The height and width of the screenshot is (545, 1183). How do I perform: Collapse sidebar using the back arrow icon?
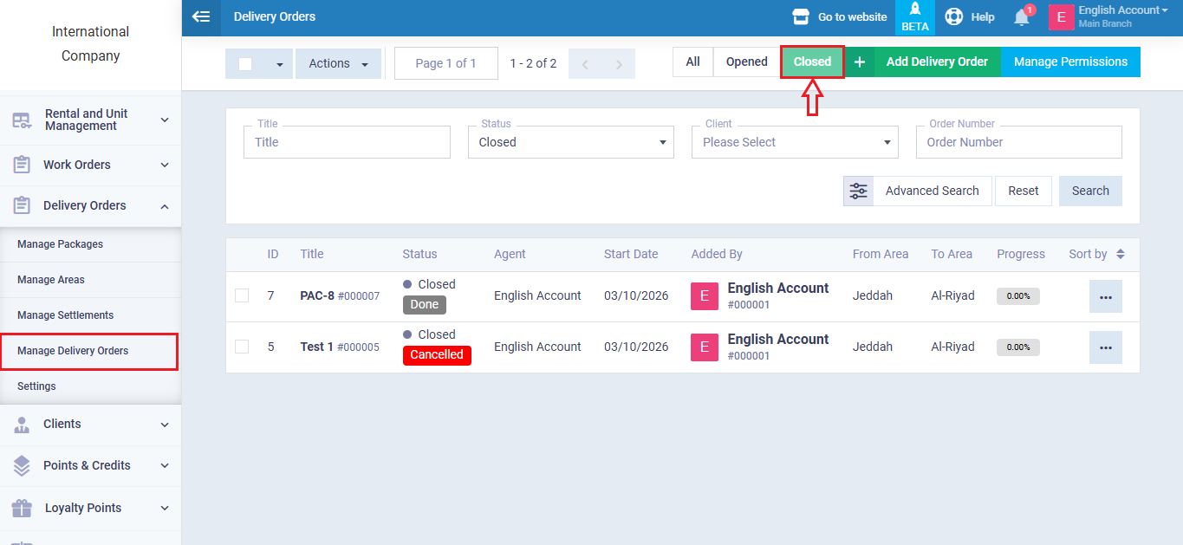pos(201,16)
